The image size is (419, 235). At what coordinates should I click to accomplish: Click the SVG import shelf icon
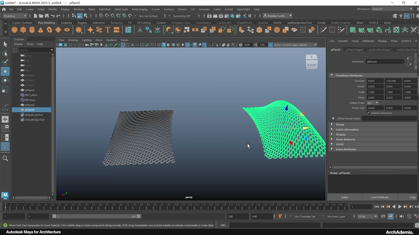116,30
